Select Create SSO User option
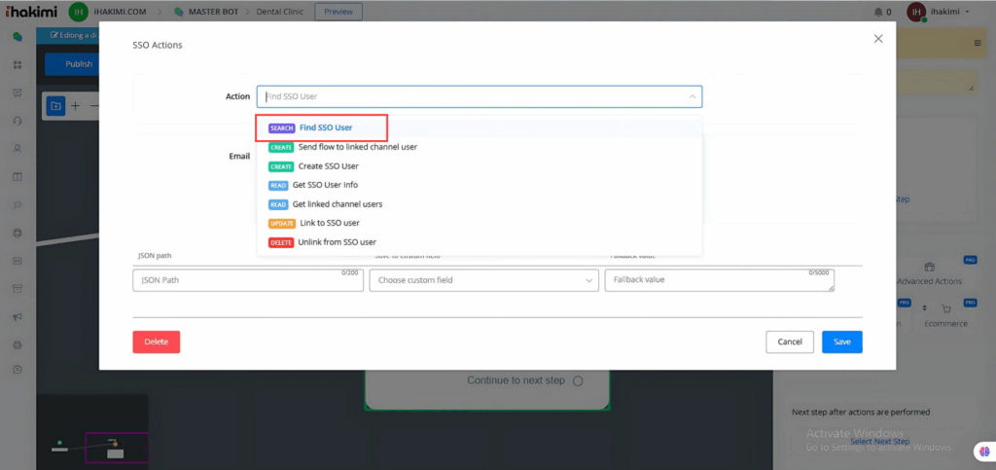The image size is (996, 470). (328, 166)
